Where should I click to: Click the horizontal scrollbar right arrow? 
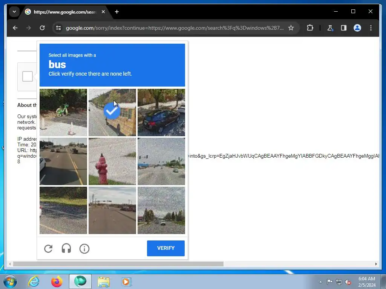tap(376, 264)
